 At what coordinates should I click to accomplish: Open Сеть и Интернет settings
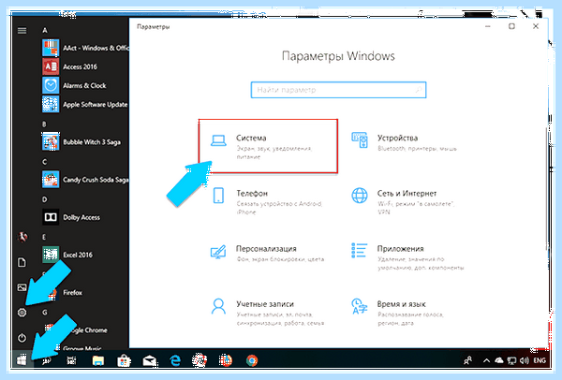click(405, 201)
